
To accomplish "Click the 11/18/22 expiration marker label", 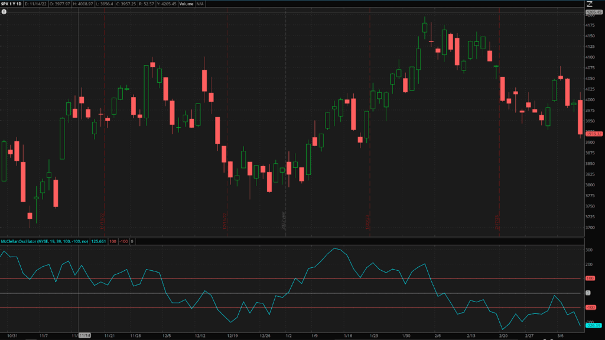I will click(x=102, y=221).
